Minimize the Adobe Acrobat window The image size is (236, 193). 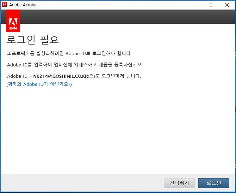195,5
